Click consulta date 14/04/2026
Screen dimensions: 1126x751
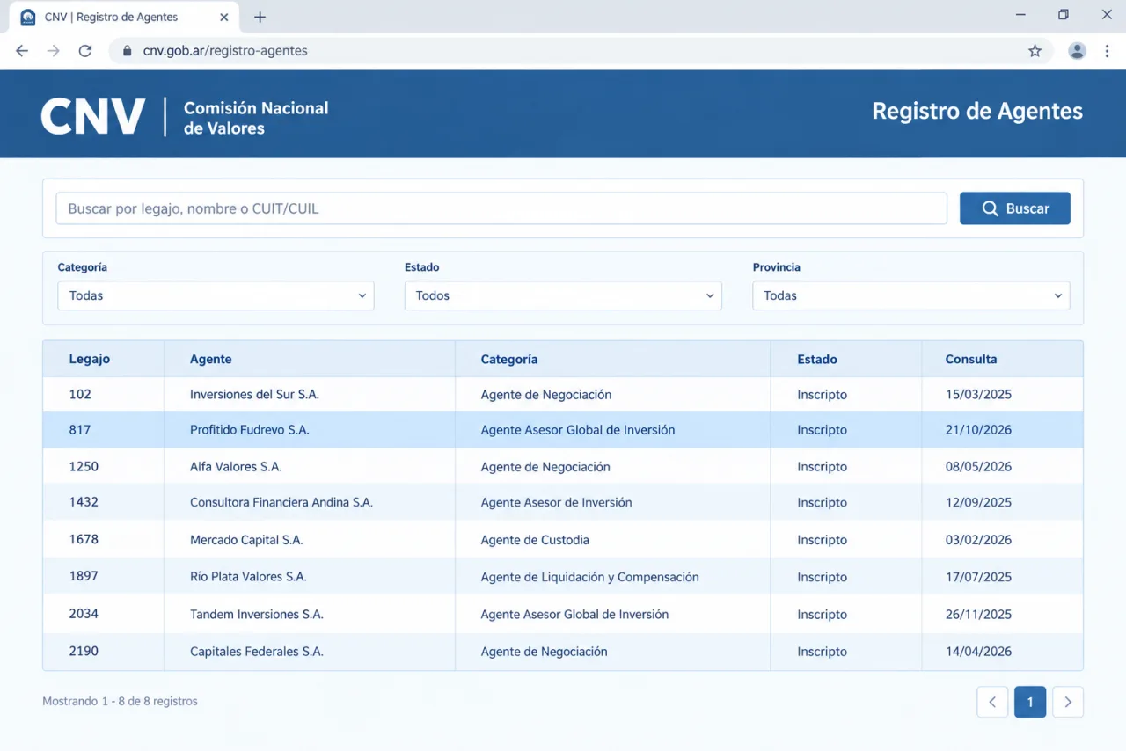[x=978, y=652]
